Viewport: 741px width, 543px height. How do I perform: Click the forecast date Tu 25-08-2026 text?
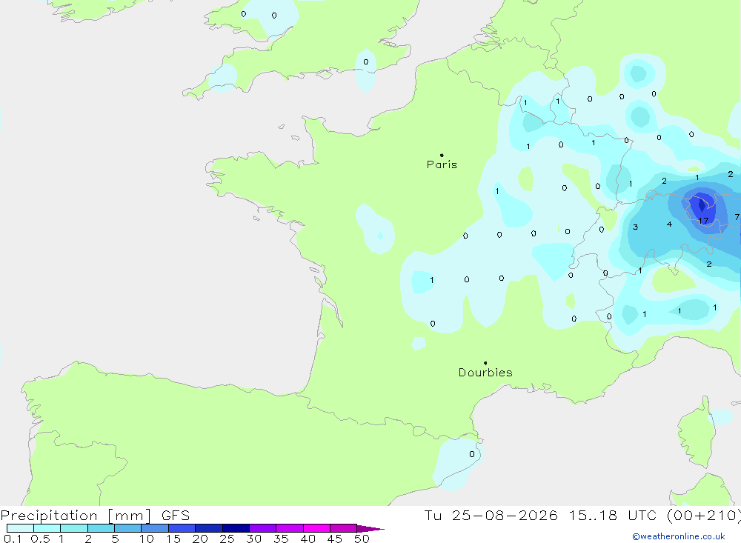point(491,515)
